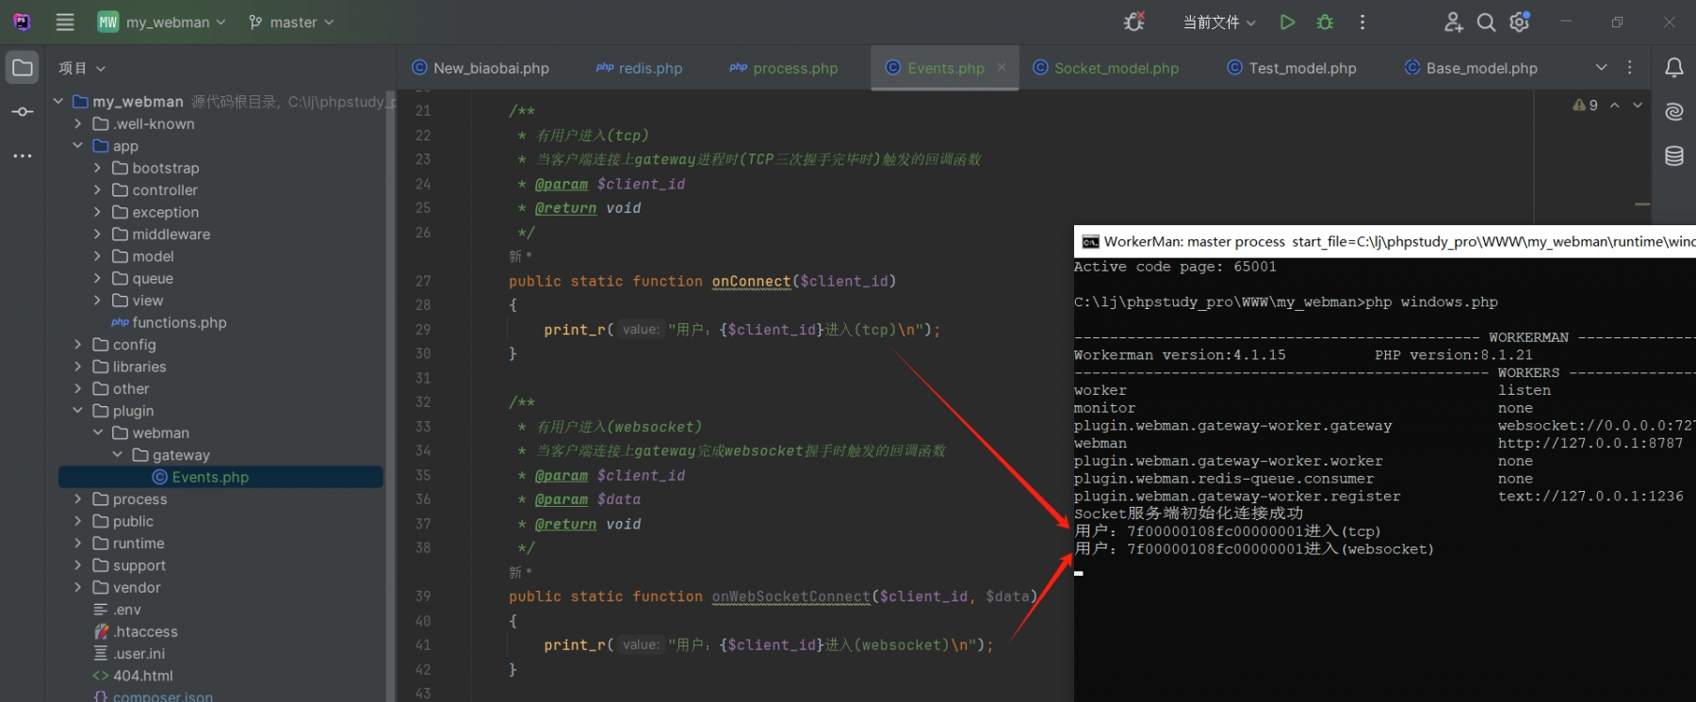Expand the vendor folder
The height and width of the screenshot is (702, 1696).
pos(78,587)
